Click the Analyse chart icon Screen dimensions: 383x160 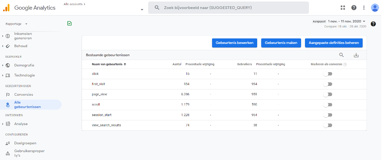[8, 124]
